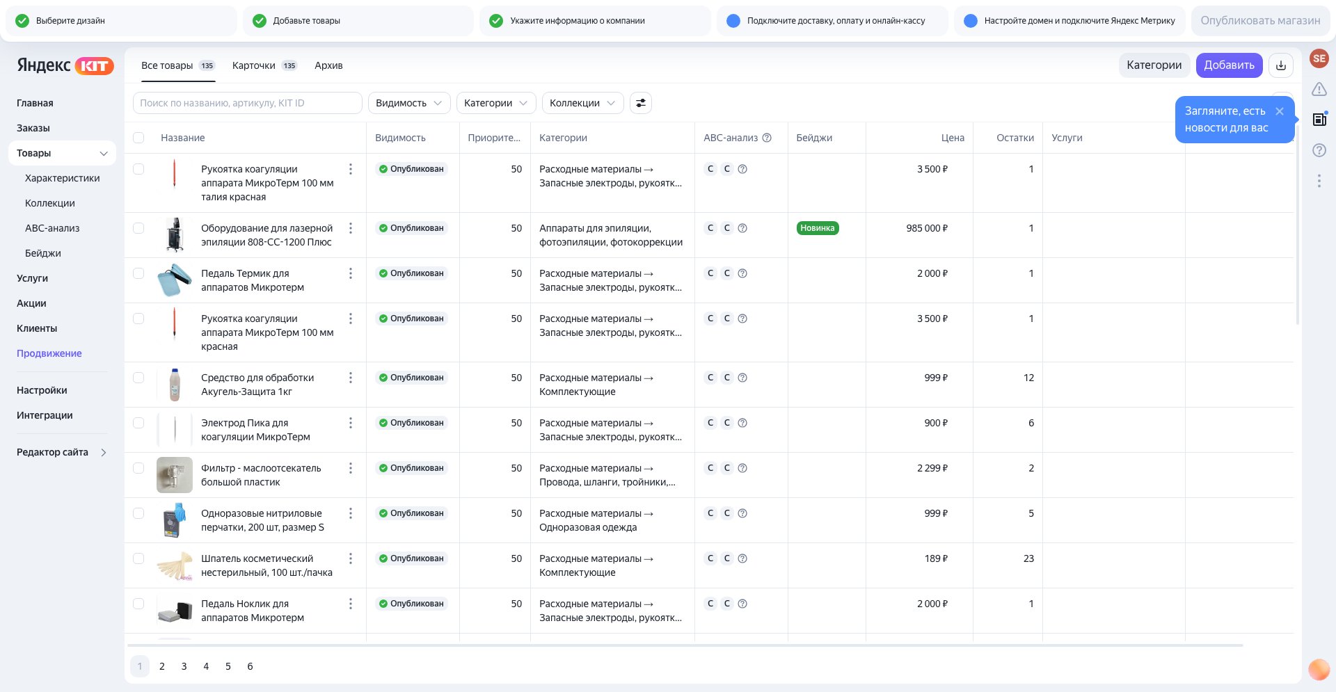This screenshot has height=692, width=1336.
Task: Click the product search input field
Action: pyautogui.click(x=248, y=103)
